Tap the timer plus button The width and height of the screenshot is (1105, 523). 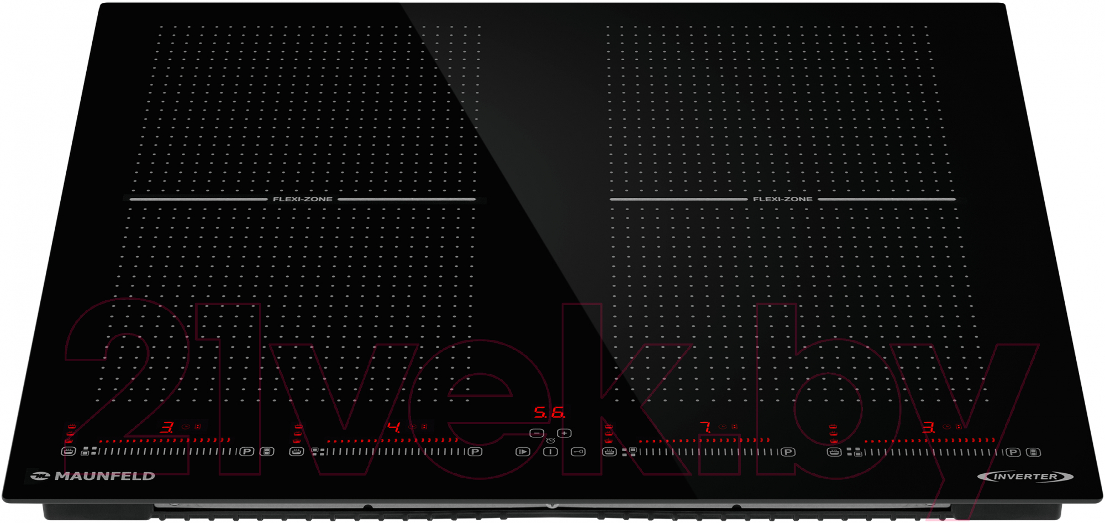(x=564, y=433)
